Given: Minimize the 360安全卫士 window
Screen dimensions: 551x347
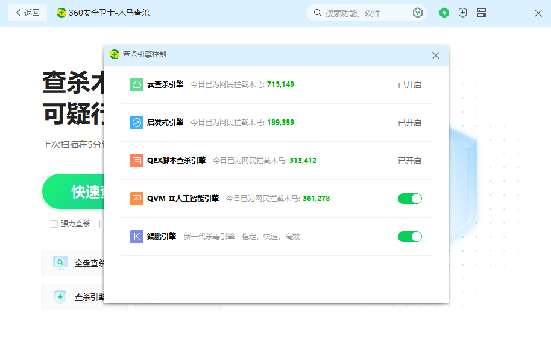Looking at the screenshot, I should (520, 13).
